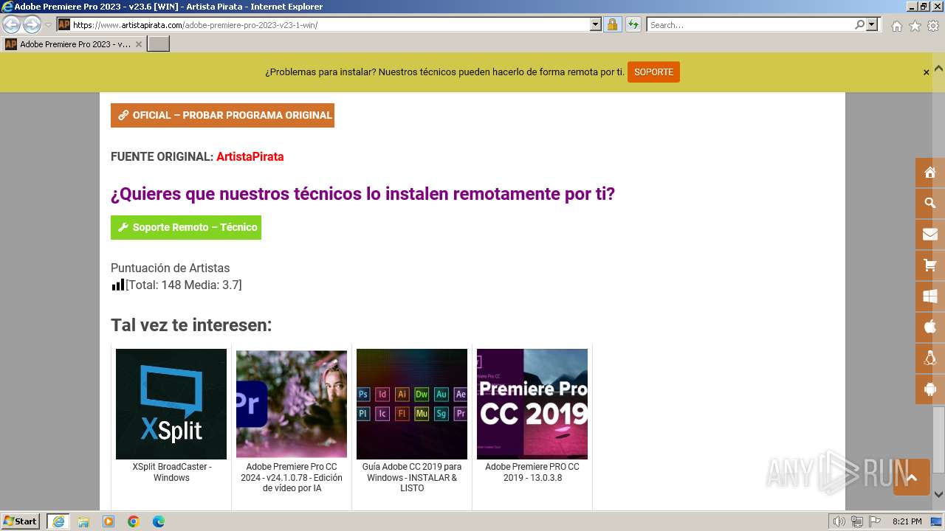This screenshot has height=531, width=945.
Task: Open Adobe Premiere PRO CC 2019 - 13.0.3.8 link
Action: pyautogui.click(x=532, y=472)
